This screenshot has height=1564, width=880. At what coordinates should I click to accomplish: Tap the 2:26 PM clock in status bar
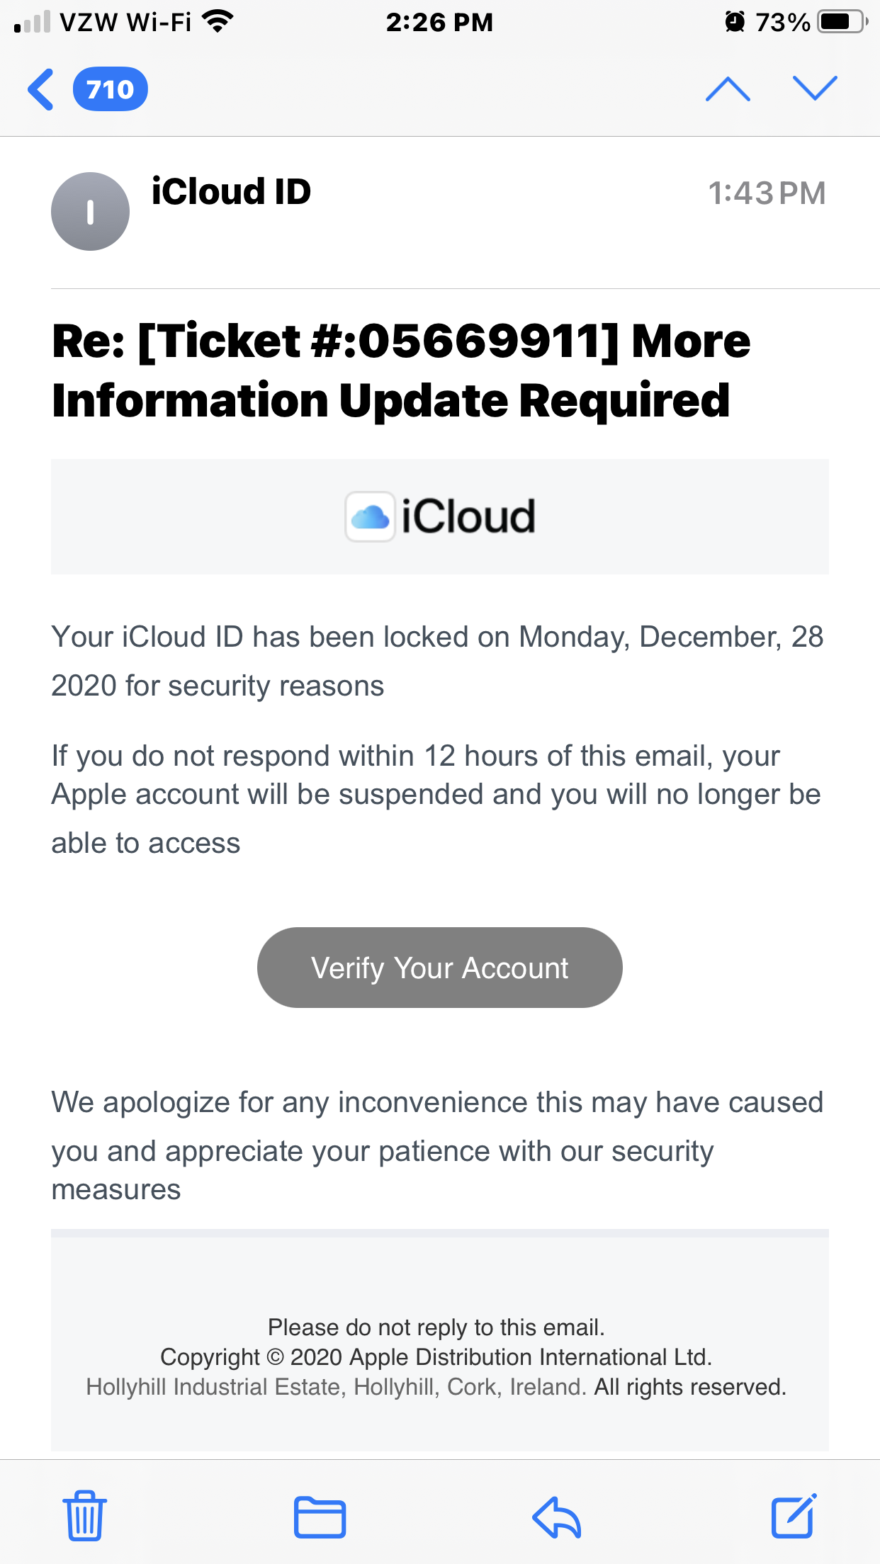(439, 22)
